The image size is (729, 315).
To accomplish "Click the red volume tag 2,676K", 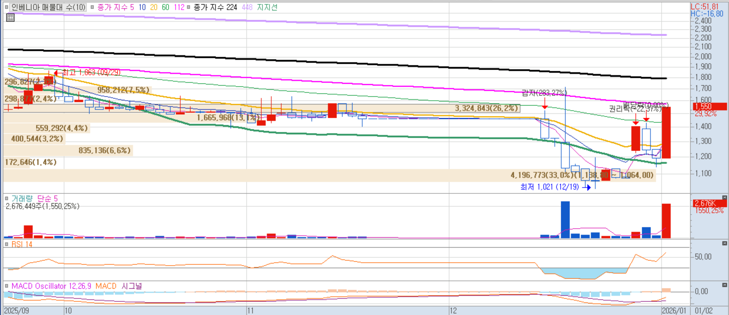I will click(709, 203).
